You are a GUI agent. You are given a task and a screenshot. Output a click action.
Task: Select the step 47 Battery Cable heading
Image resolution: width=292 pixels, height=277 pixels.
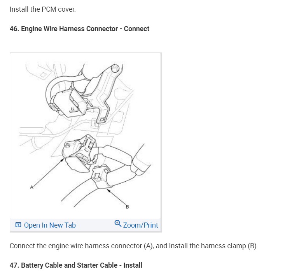[x=76, y=265]
